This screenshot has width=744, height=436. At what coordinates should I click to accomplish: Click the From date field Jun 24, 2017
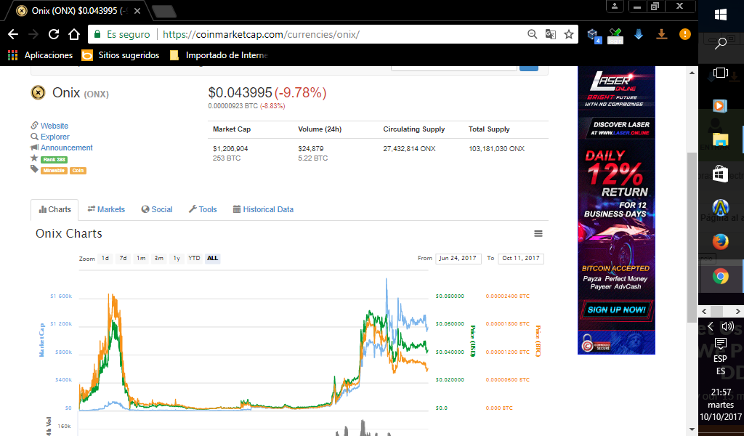pyautogui.click(x=458, y=259)
